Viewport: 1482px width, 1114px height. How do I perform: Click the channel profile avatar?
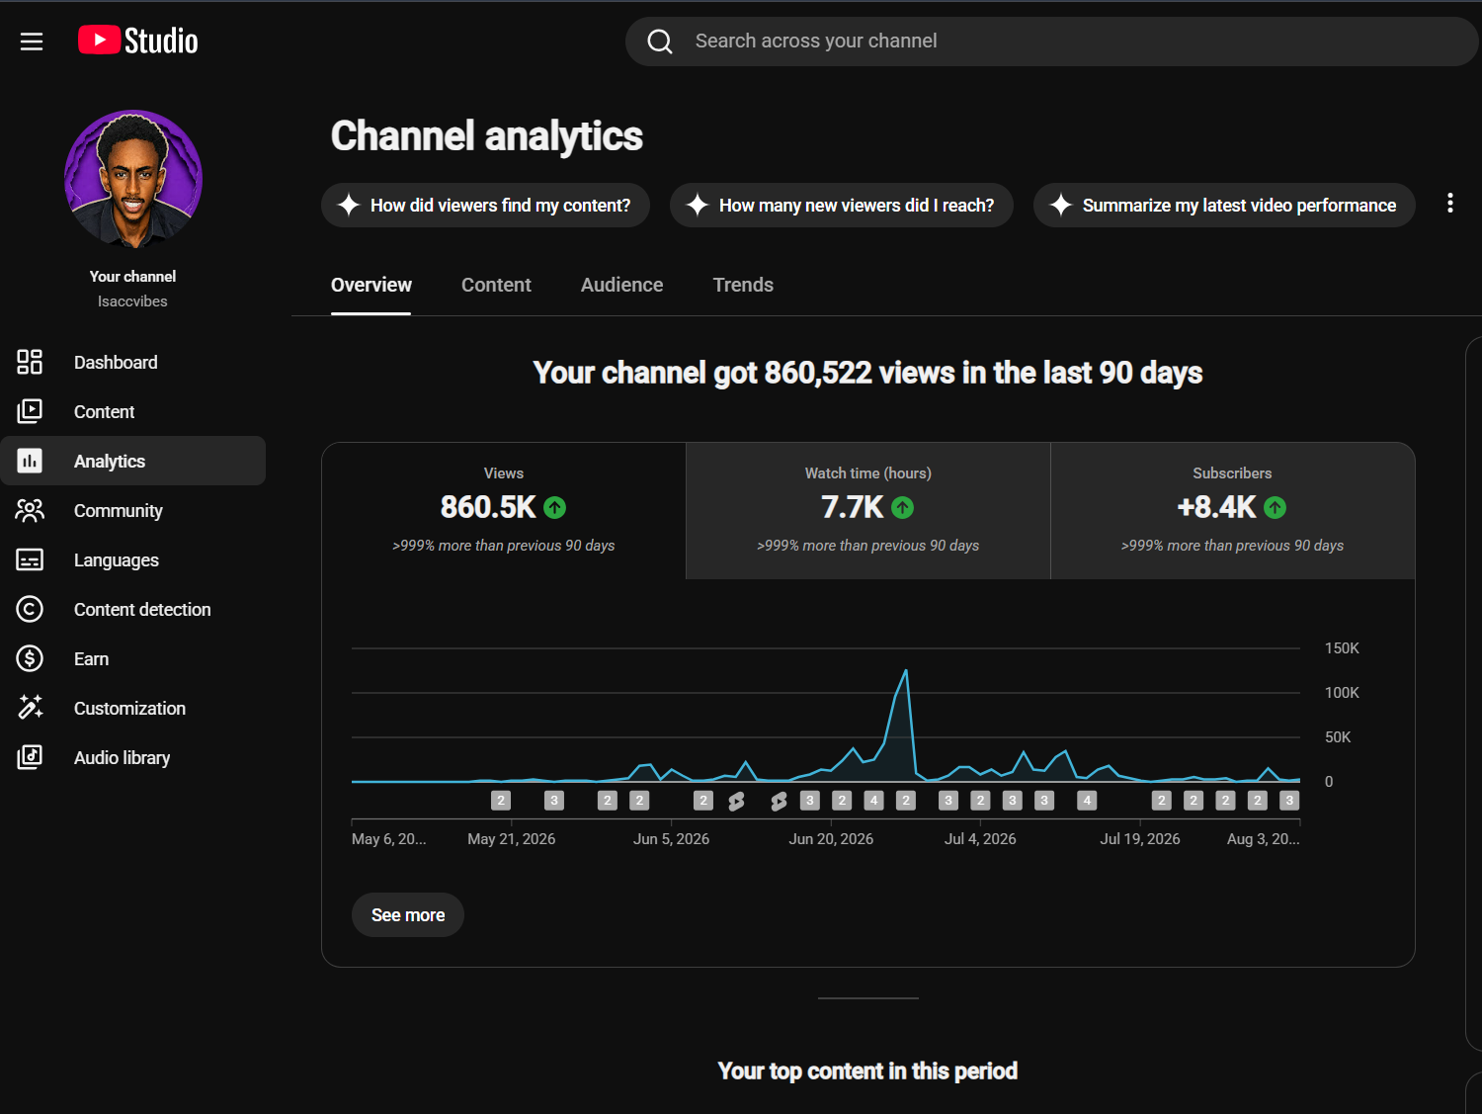point(133,179)
